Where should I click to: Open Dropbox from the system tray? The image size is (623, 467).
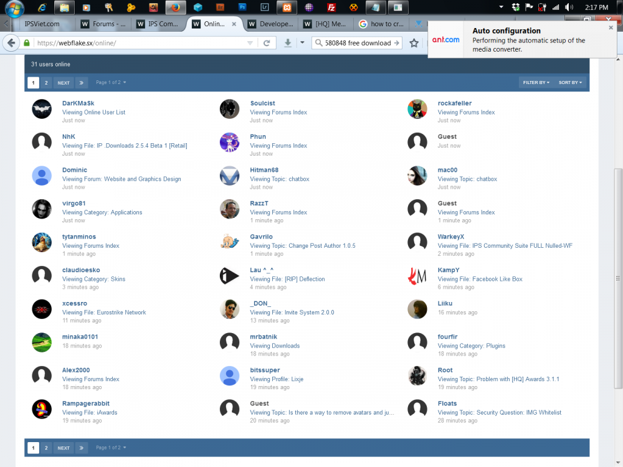[x=516, y=7]
